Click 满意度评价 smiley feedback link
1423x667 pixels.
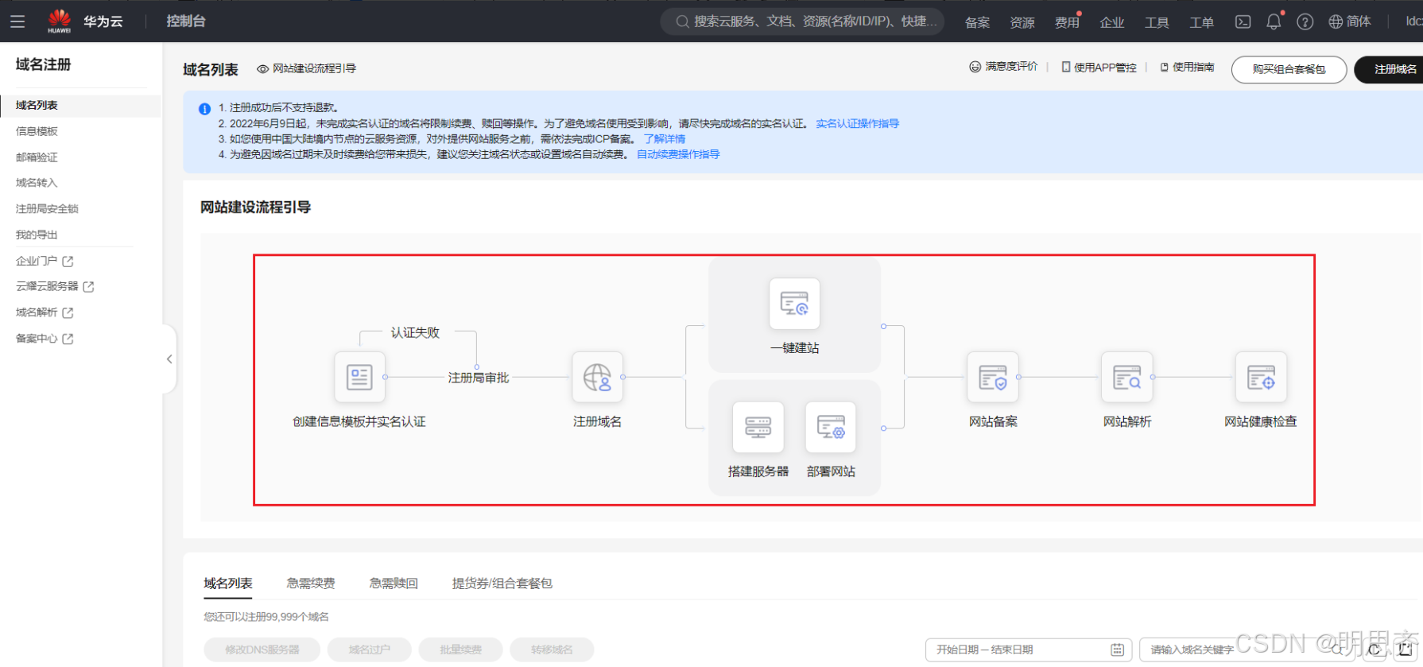[1003, 67]
